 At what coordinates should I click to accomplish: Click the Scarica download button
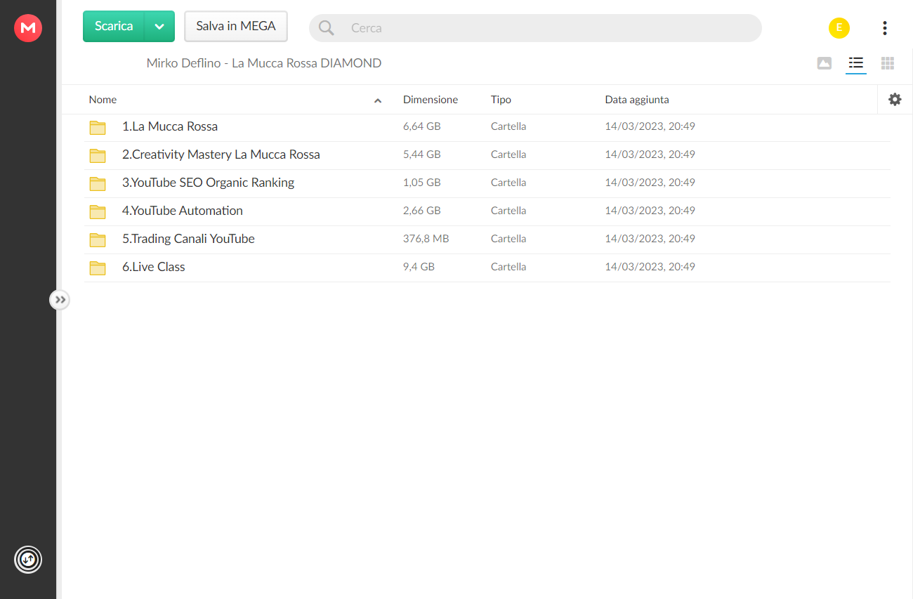point(114,27)
